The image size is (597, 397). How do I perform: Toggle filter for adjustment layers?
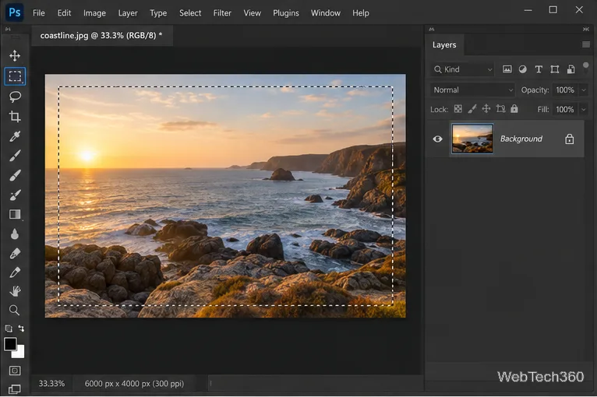tap(523, 69)
